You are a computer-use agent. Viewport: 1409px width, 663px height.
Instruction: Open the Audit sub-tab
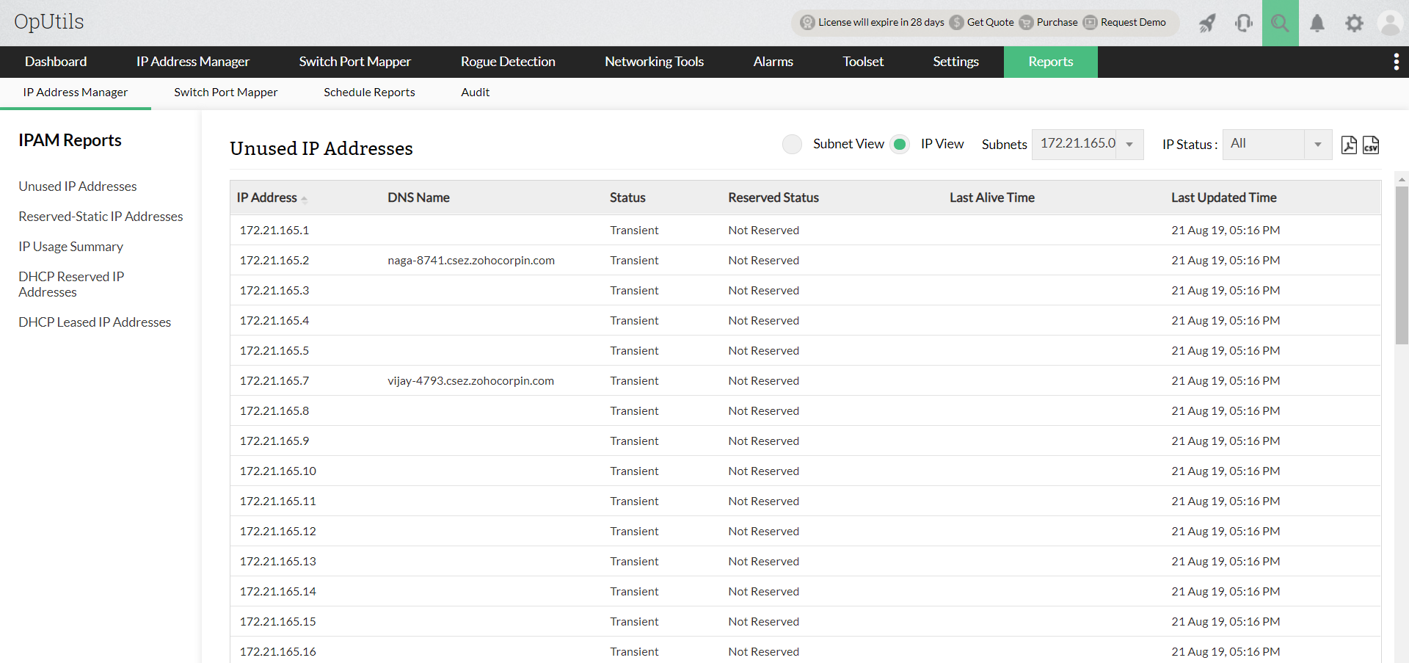(476, 93)
